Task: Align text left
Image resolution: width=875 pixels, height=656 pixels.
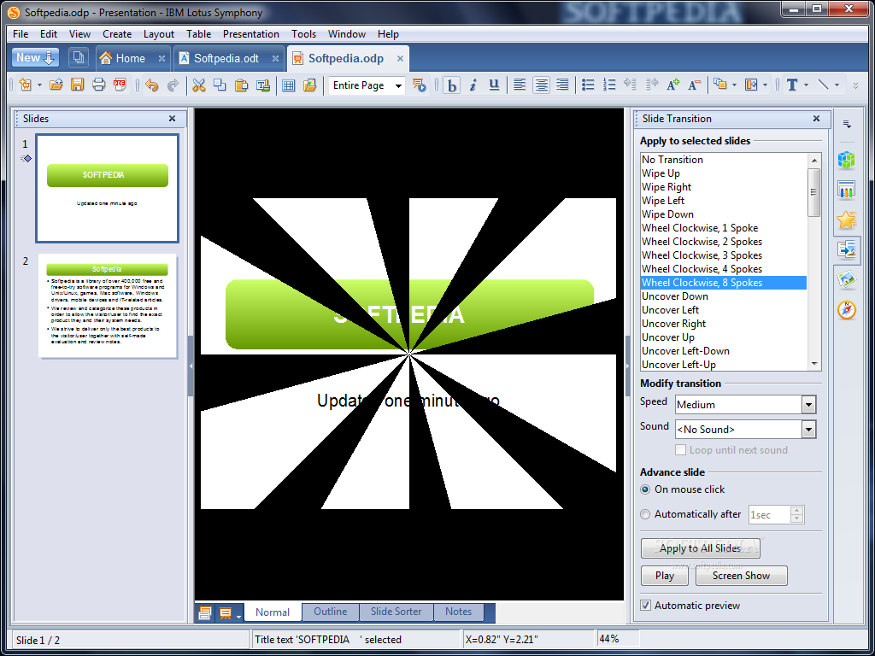Action: coord(520,85)
